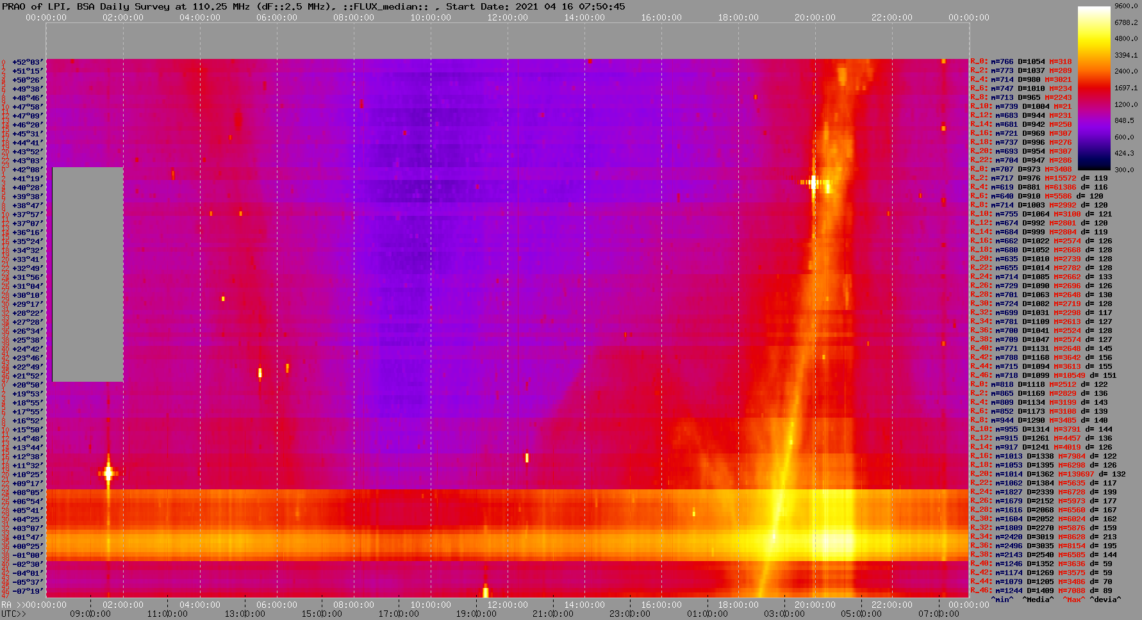Viewport: 1142px width, 620px height.
Task: Click the '^devia^' column legend
Action: [1106, 600]
